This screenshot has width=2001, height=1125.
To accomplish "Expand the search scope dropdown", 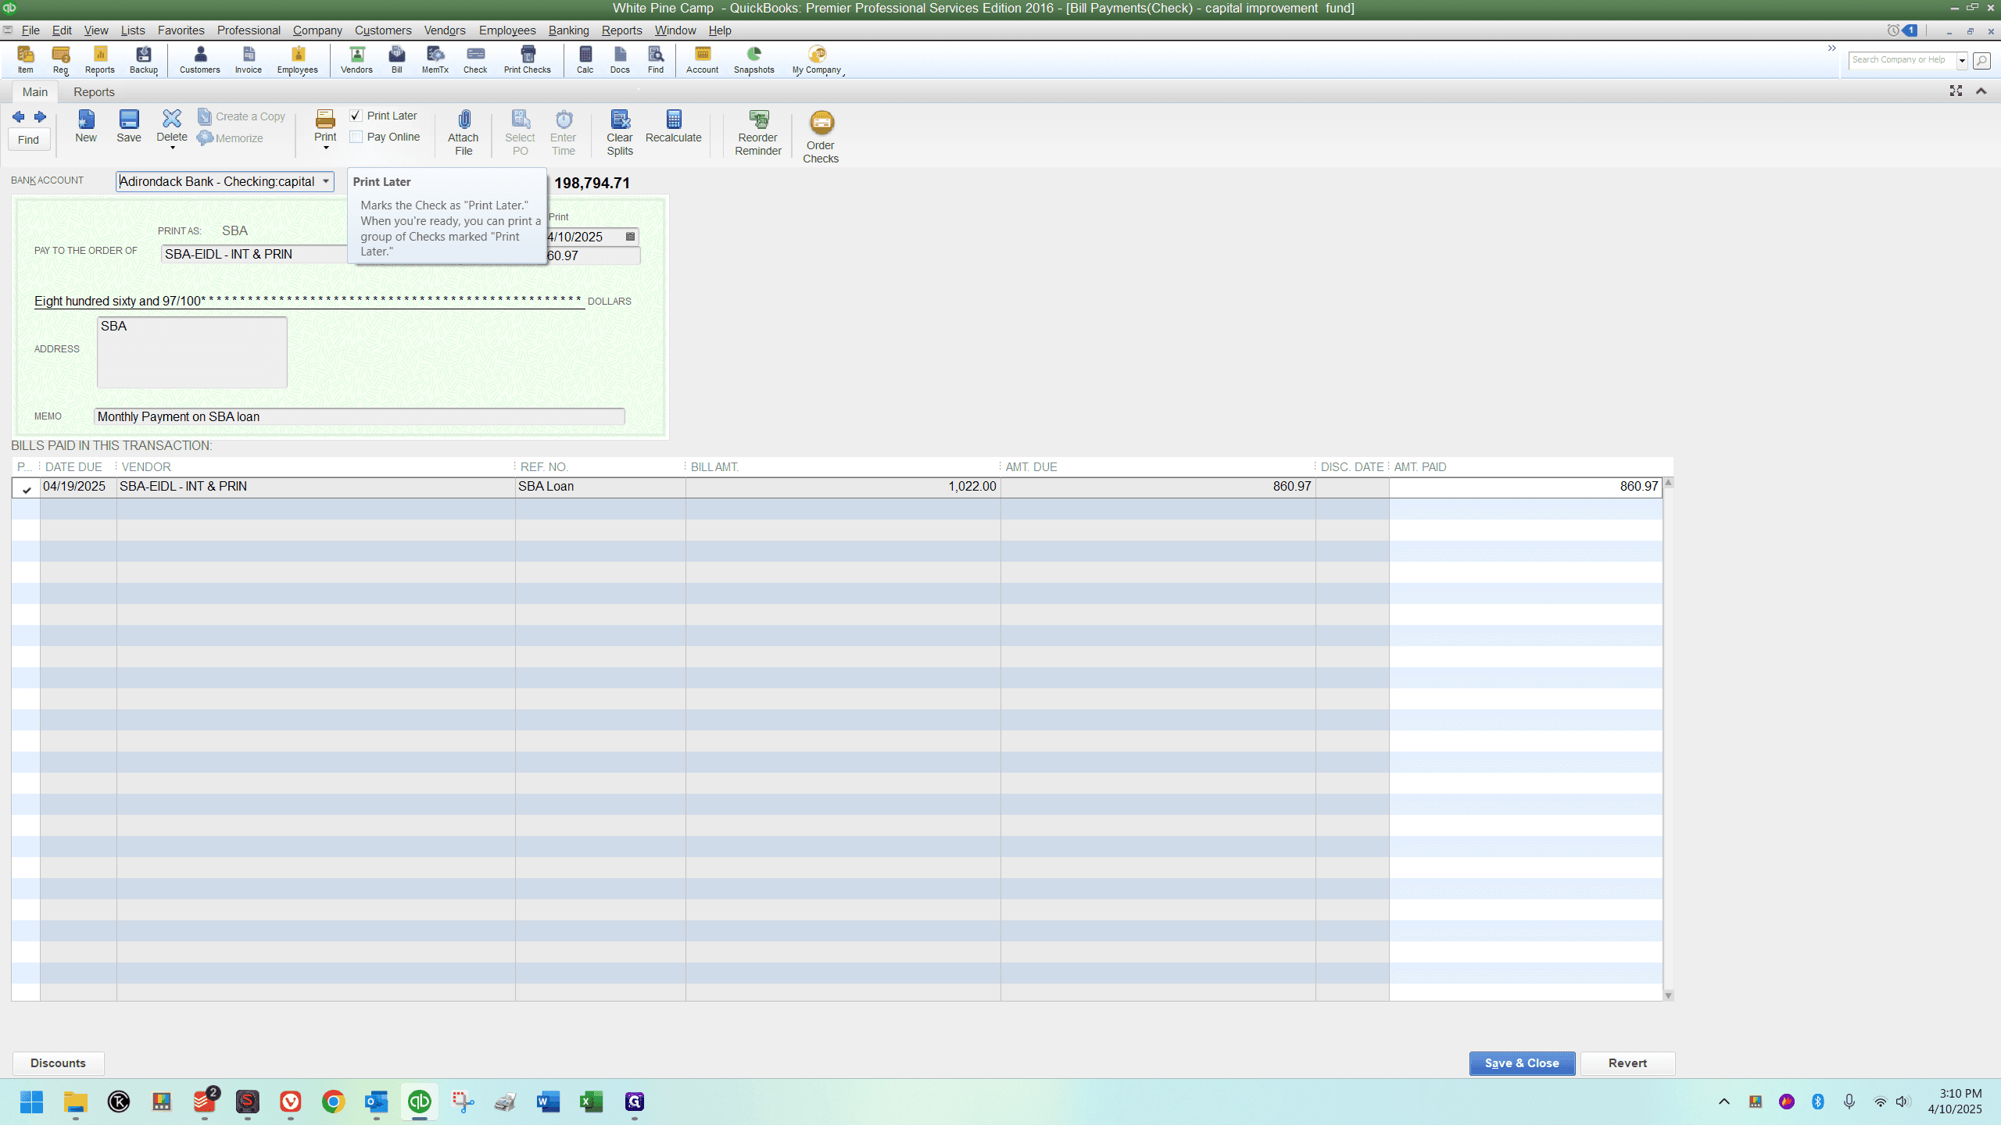I will [x=1962, y=60].
